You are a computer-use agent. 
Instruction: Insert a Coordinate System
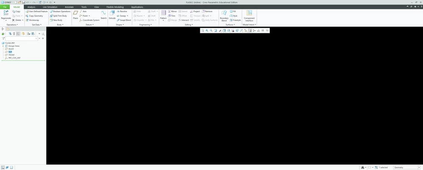(x=89, y=20)
